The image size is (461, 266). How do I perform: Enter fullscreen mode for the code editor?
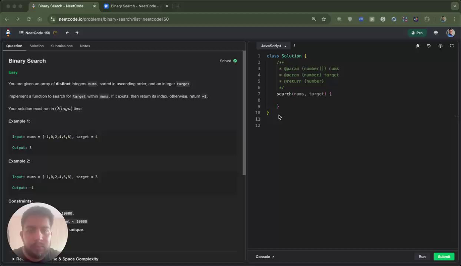coord(452,46)
